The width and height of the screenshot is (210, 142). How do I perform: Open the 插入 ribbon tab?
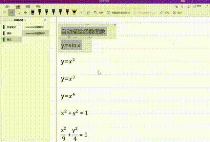pyautogui.click(x=8, y=6)
